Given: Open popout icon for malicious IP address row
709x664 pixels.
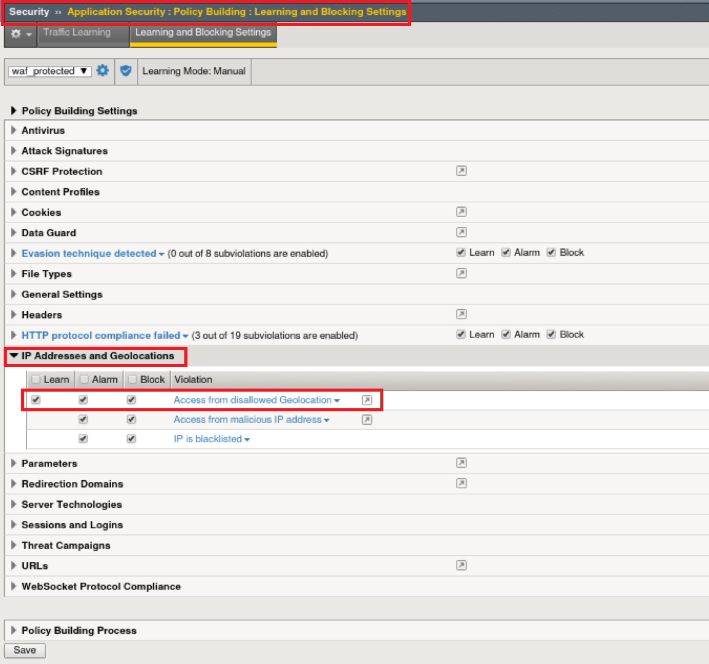Looking at the screenshot, I should click(x=367, y=419).
